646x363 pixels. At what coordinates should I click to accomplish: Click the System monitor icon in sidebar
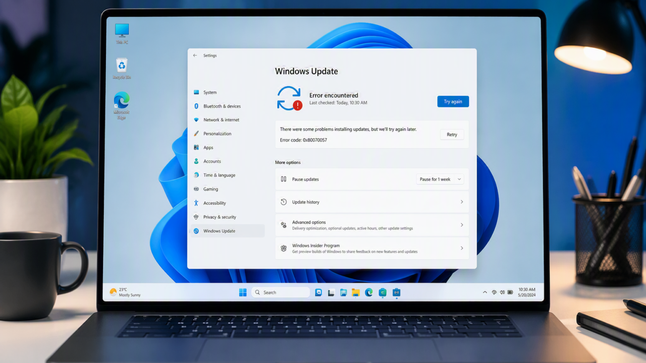[196, 92]
